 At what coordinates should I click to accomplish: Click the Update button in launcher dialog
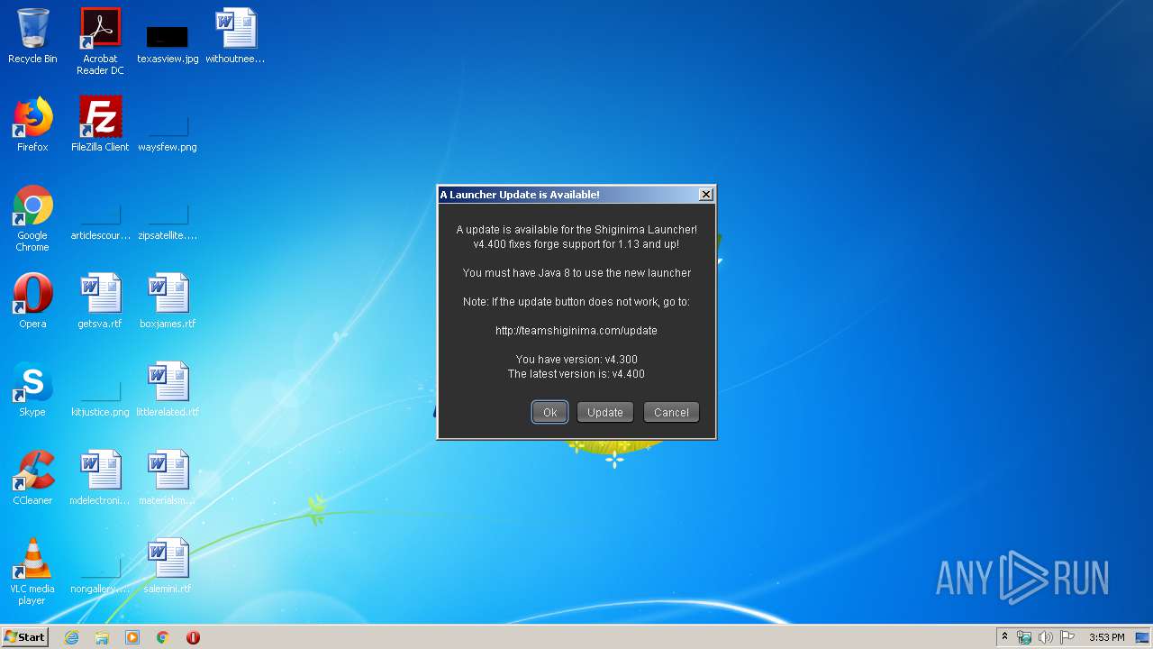(x=605, y=412)
